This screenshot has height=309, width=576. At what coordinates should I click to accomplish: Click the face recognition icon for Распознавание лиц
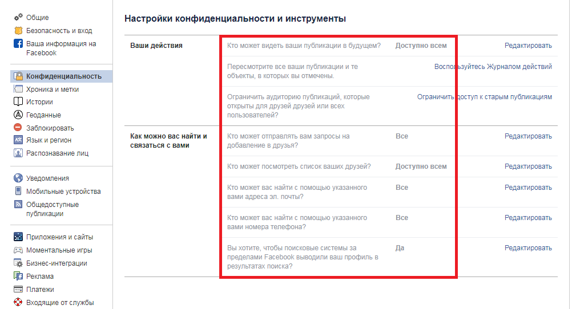[x=18, y=153]
